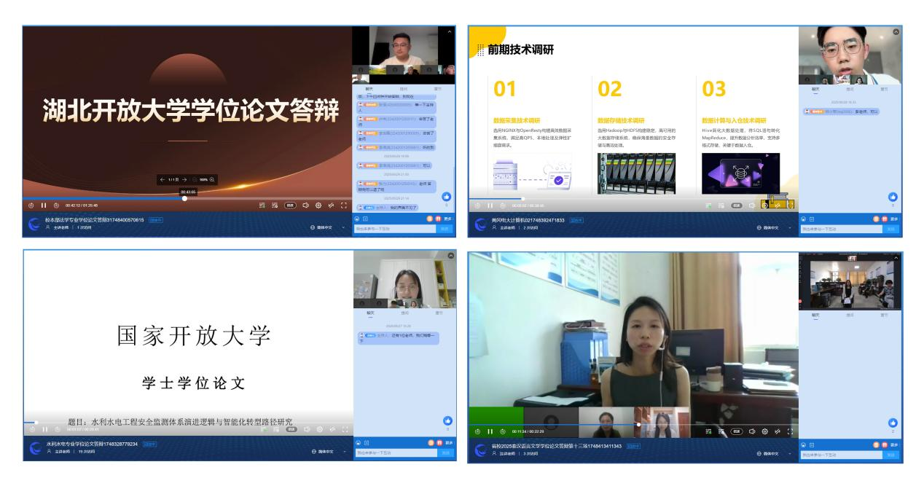Click the red gift icon in 汉语言文学 chat
Screen dimensions: 924x486
pyautogui.click(x=886, y=443)
